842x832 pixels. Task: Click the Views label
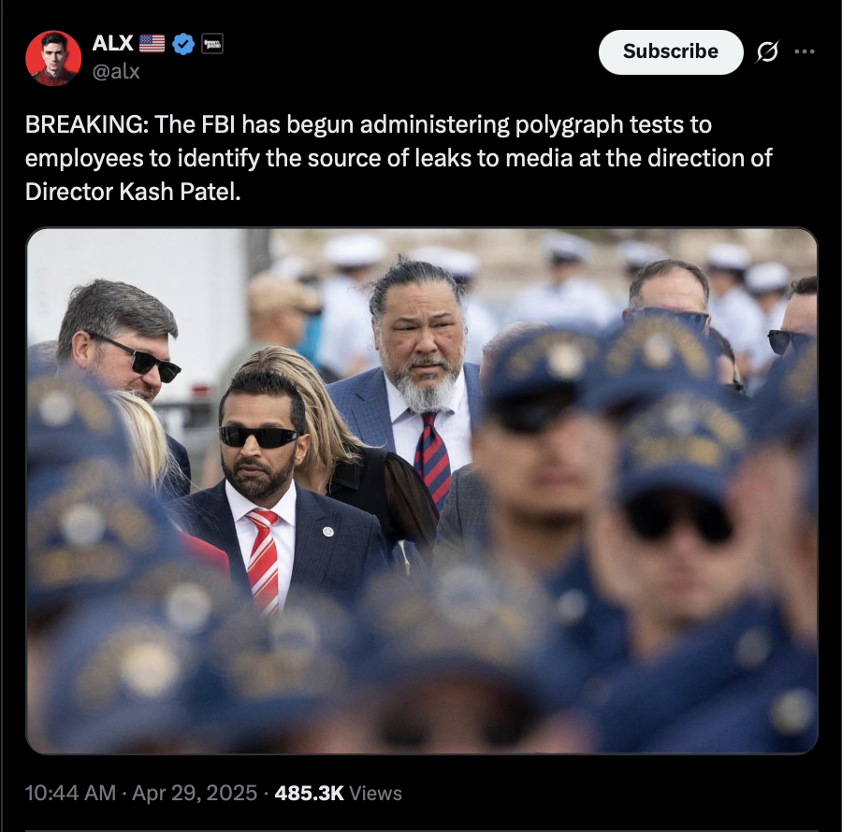click(375, 793)
